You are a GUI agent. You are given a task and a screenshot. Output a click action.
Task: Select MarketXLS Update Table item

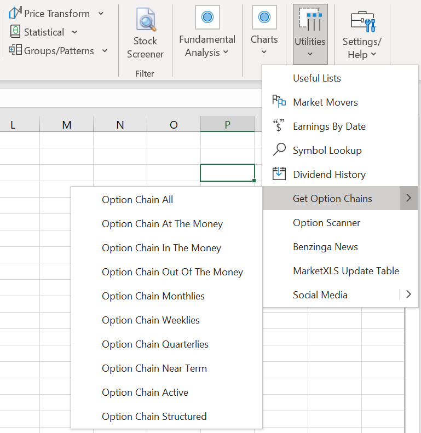341,270
